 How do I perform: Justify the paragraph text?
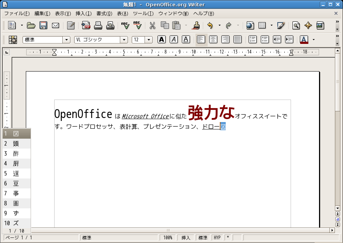[x=238, y=39]
